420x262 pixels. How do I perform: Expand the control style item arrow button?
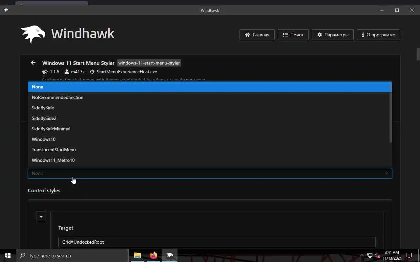41,217
